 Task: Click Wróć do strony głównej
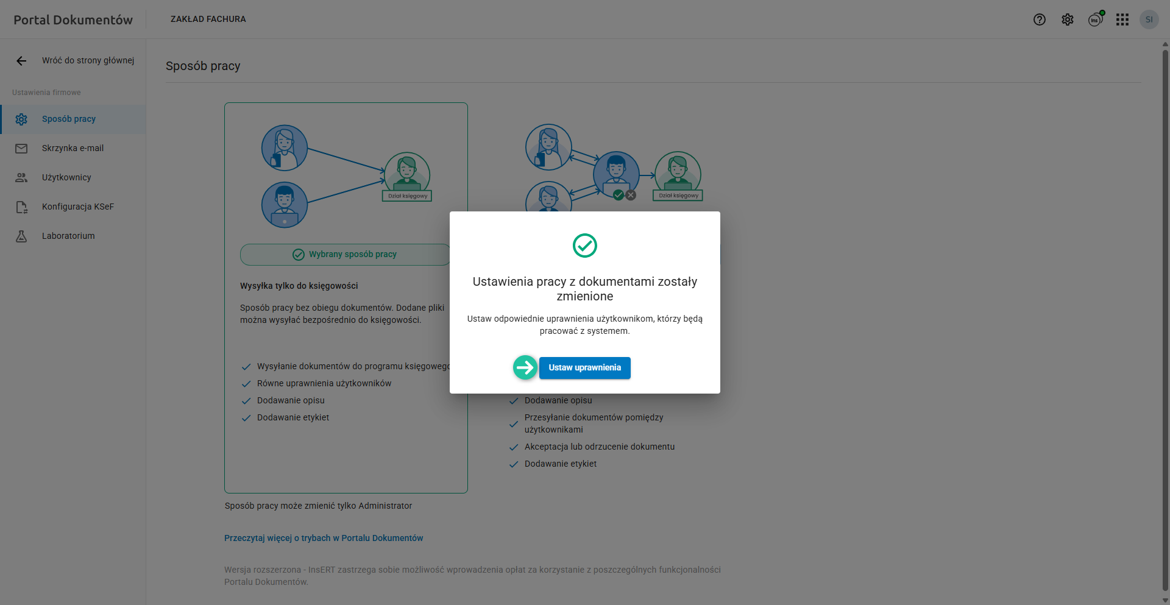point(88,61)
